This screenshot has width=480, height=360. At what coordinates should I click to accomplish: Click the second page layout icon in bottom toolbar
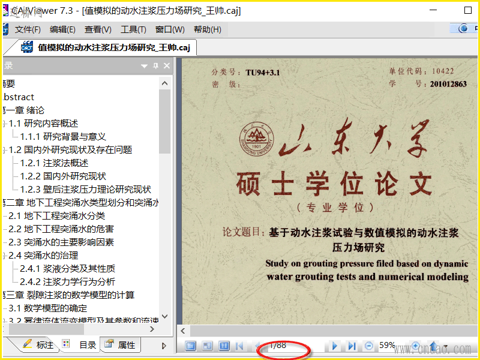[208, 346]
